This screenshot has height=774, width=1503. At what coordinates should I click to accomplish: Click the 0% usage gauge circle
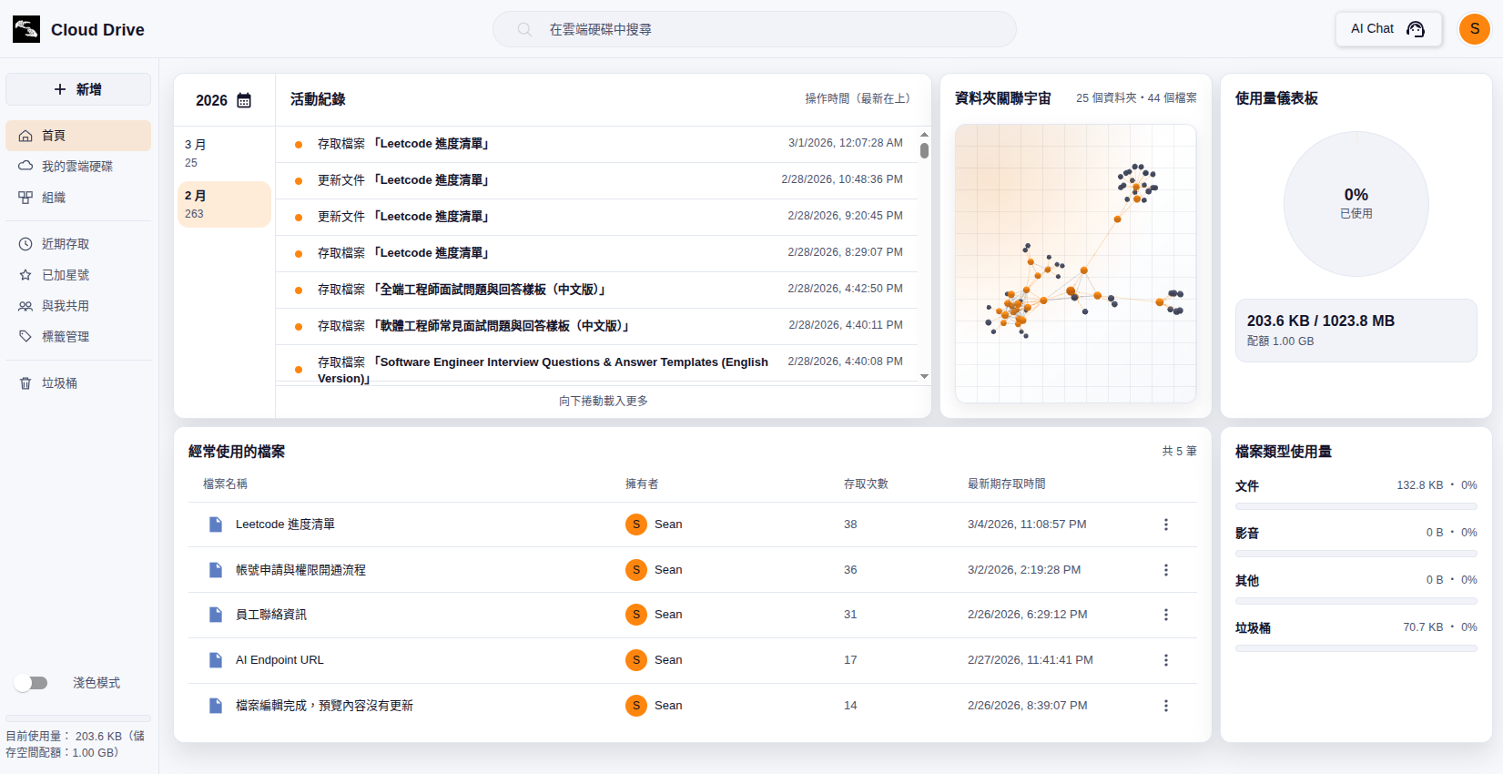click(x=1356, y=204)
